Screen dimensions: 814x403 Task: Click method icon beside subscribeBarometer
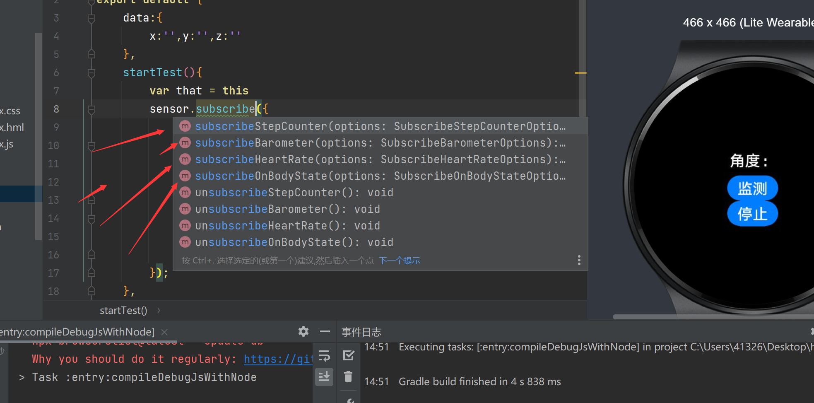point(185,142)
